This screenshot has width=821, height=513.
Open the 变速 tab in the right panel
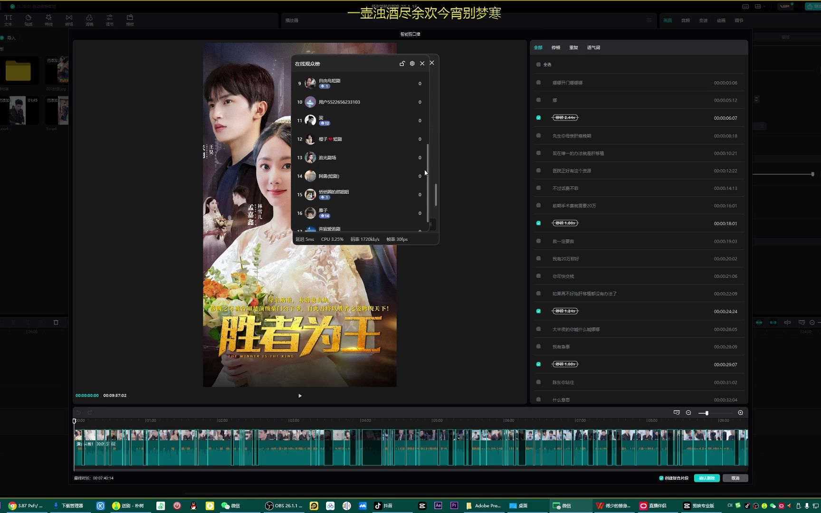click(x=704, y=20)
